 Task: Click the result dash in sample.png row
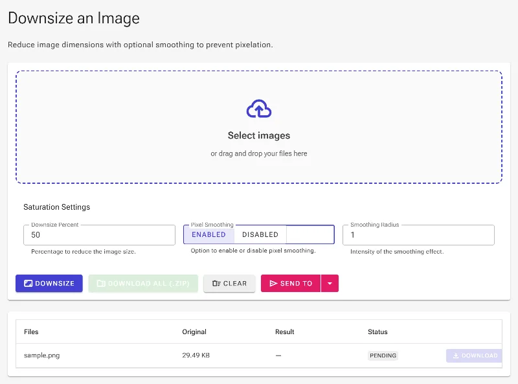click(x=278, y=356)
